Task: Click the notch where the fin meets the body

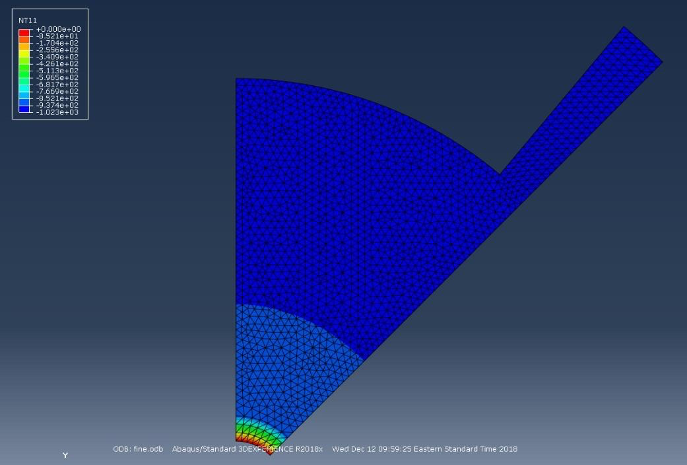Action: pyautogui.click(x=500, y=173)
